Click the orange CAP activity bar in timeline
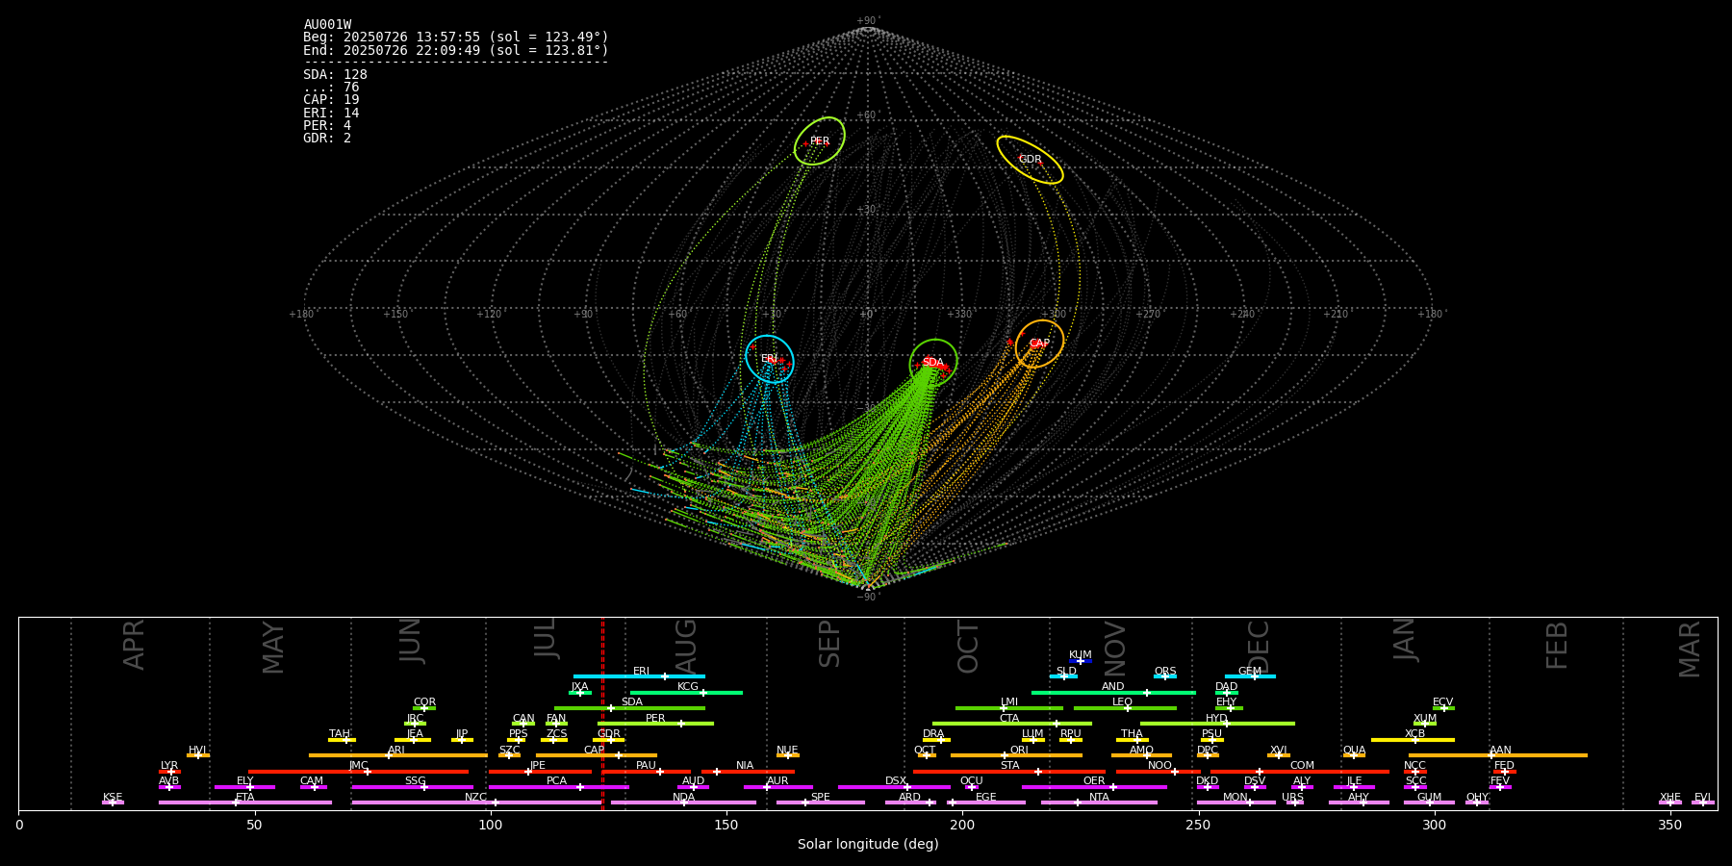 [597, 755]
